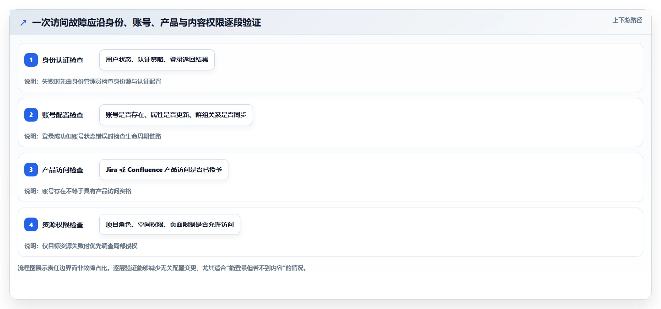661x309 pixels.
Task: Open the Jira 或 Confluence 产品访问 box
Action: [164, 170]
